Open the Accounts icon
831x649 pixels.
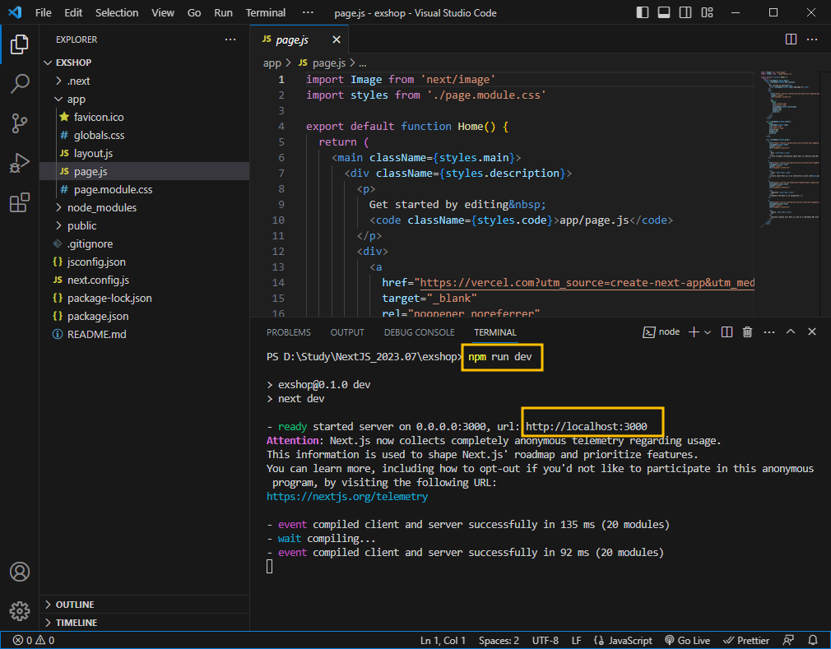coord(20,572)
